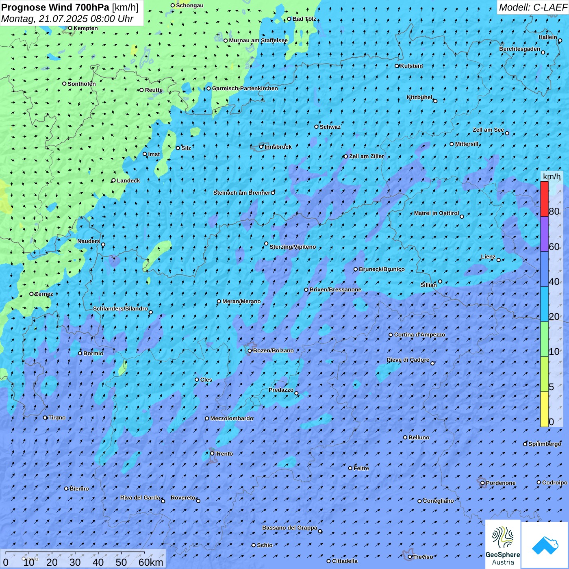
Task: Click the Sterzing/Vipiteno marker
Action: (x=266, y=244)
